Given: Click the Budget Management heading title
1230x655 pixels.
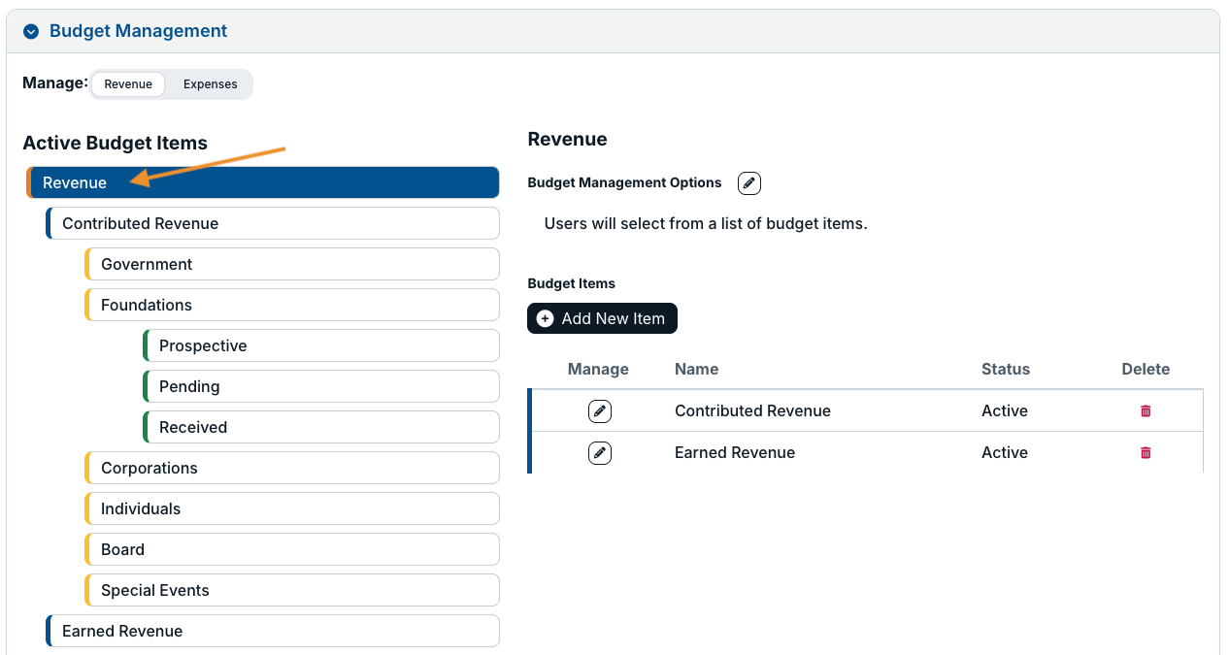Looking at the screenshot, I should pyautogui.click(x=138, y=31).
